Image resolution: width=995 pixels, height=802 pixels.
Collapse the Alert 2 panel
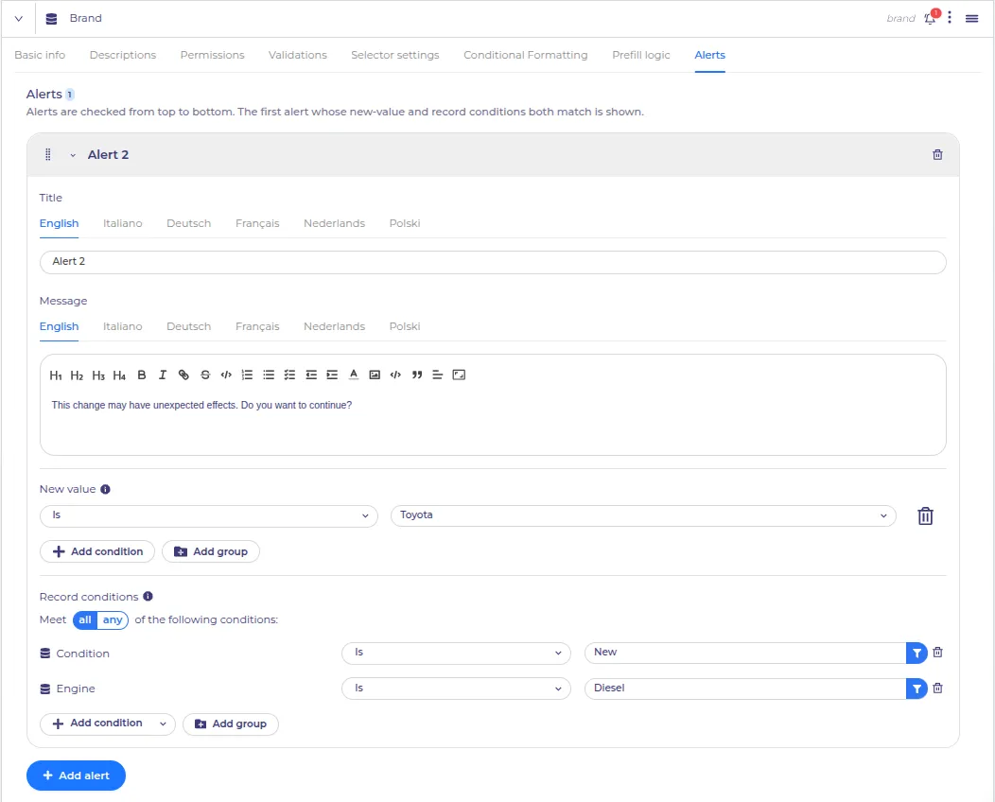pyautogui.click(x=73, y=155)
